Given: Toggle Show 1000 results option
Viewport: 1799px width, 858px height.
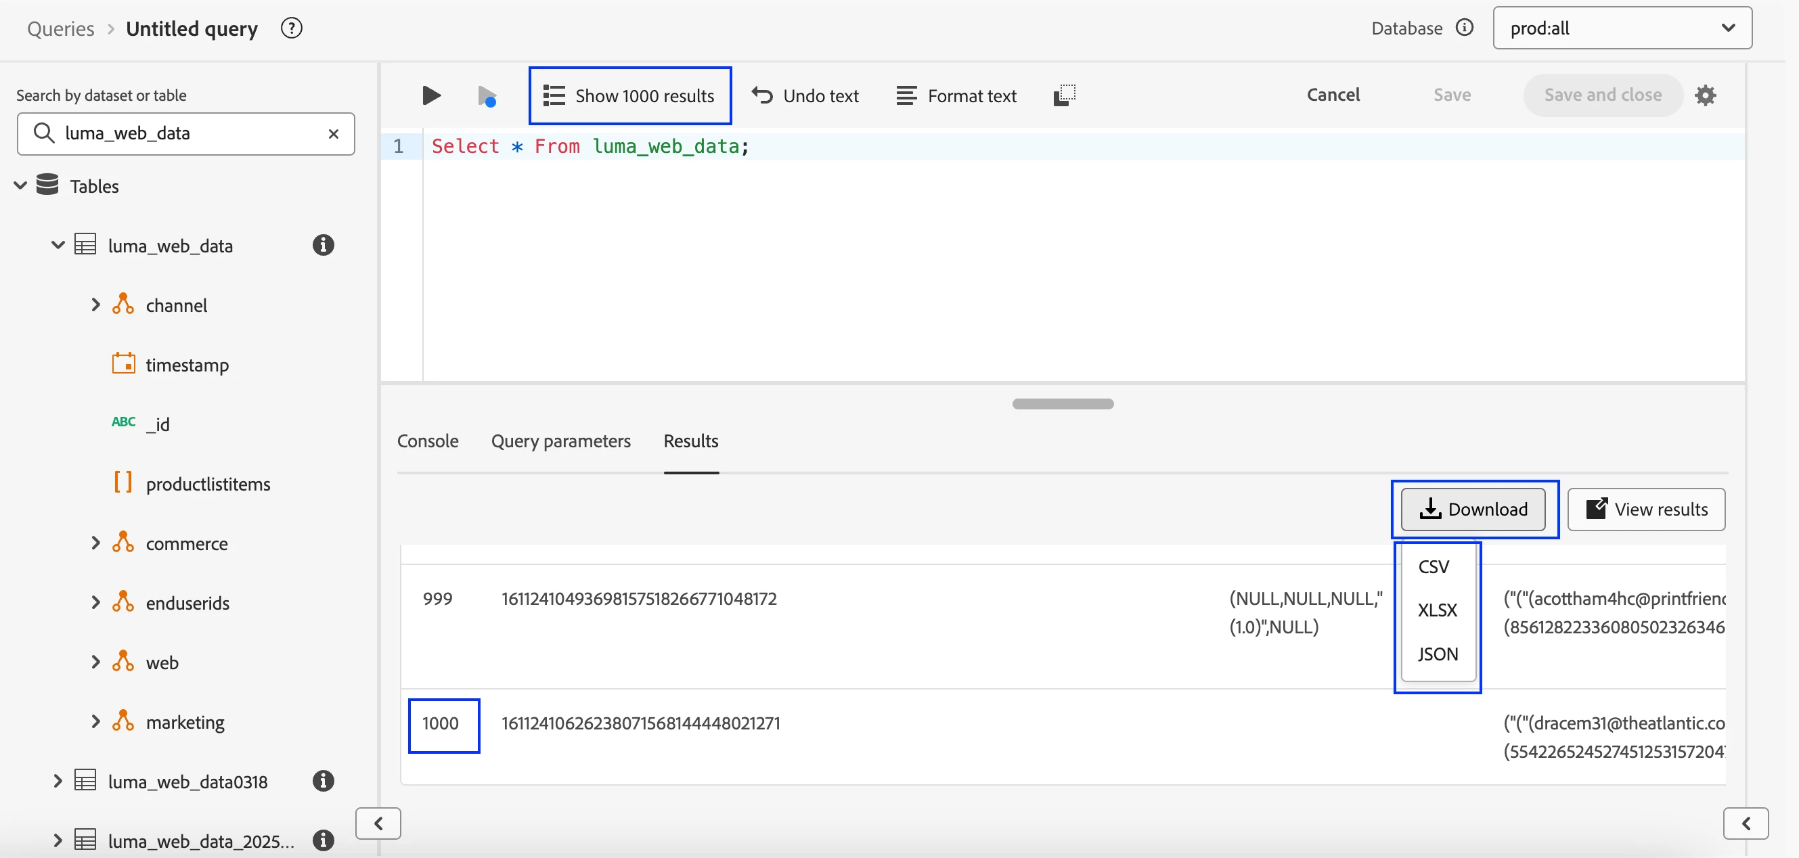Looking at the screenshot, I should [629, 95].
